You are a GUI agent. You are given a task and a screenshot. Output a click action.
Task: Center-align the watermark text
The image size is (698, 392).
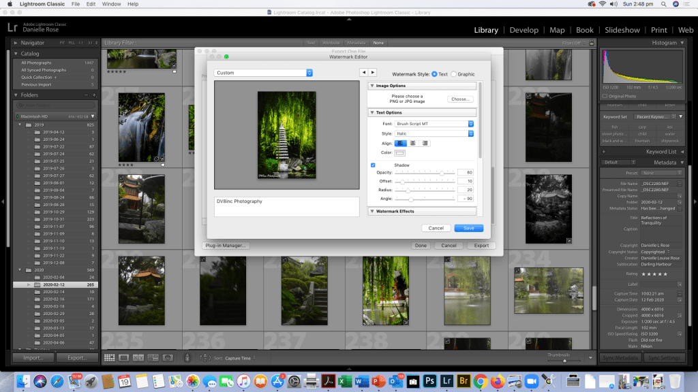(412, 143)
